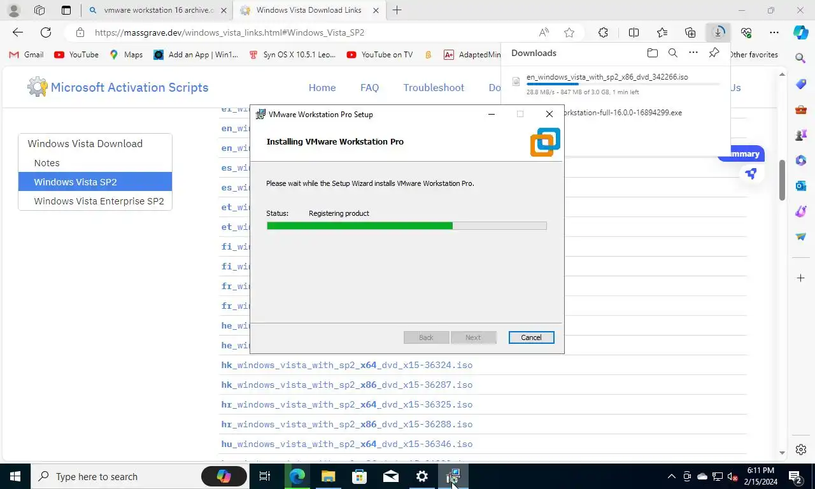Select Windows Vista SP2 in sidebar
815x489 pixels.
coord(96,181)
